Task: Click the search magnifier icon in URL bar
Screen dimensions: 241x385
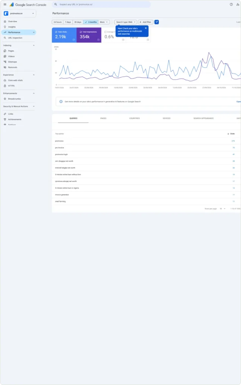Action: pos(56,5)
